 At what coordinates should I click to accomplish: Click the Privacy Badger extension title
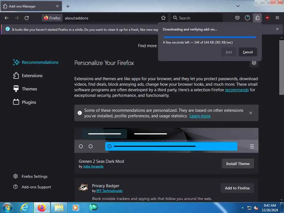pos(106,186)
